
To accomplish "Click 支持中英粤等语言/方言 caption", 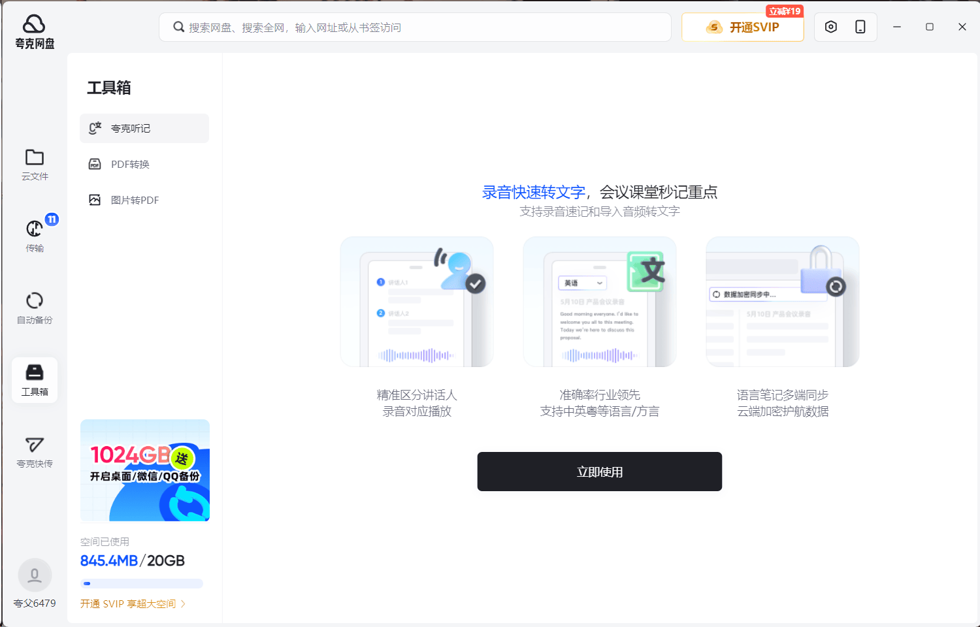I will point(600,411).
